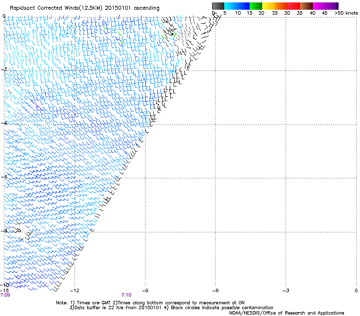Click the longitude axis label '-6'

point(216,291)
